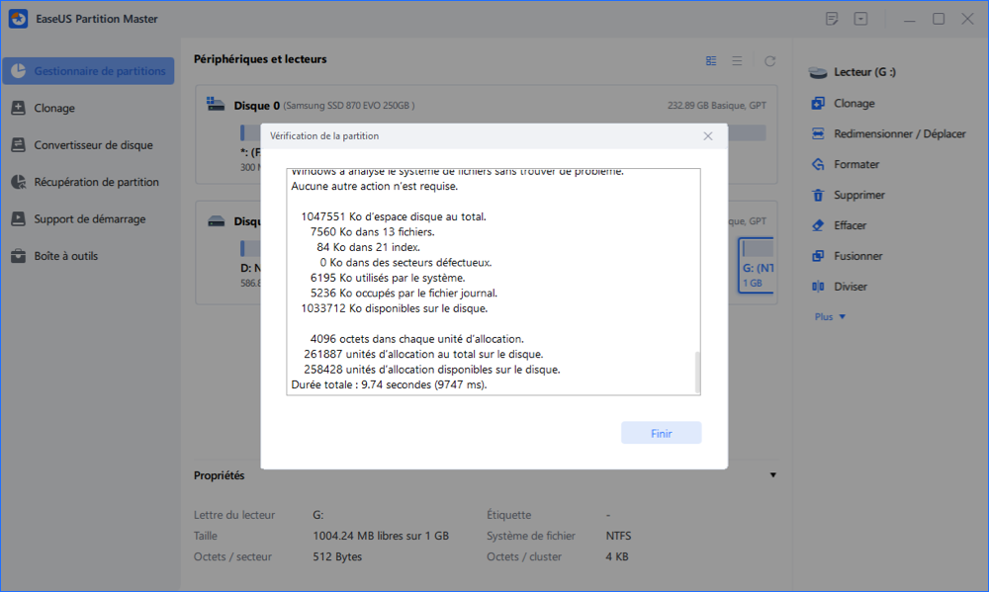Choose Clonage action for drive G
This screenshot has height=592, width=989.
pos(854,103)
